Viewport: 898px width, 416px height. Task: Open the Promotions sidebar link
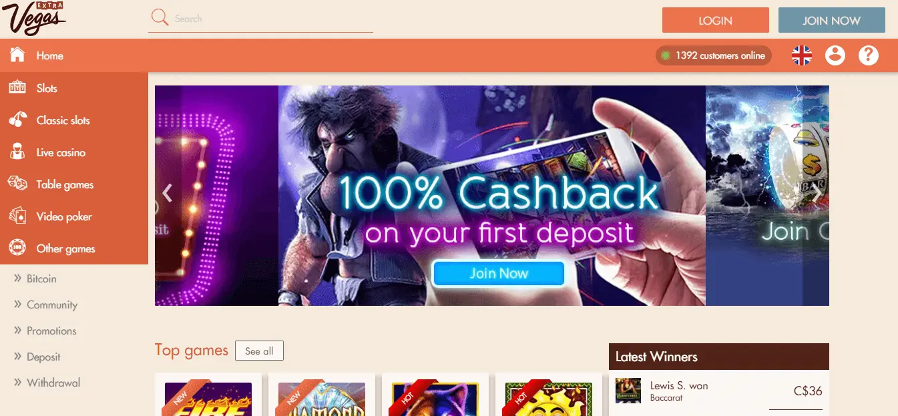tap(51, 331)
